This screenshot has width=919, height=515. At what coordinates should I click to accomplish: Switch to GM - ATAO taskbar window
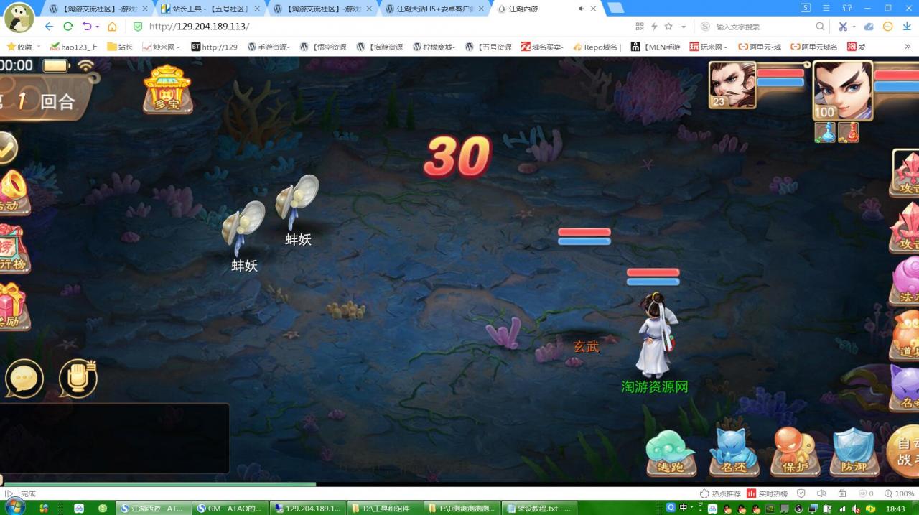(230, 508)
